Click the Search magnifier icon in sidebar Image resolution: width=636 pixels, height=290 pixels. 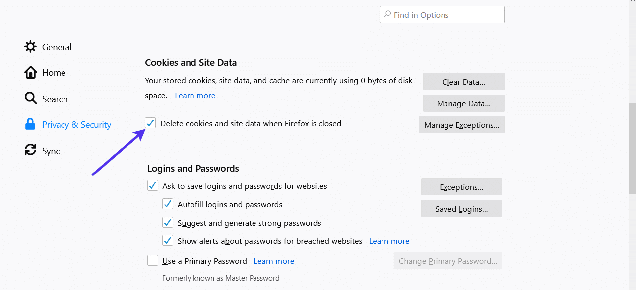[30, 98]
